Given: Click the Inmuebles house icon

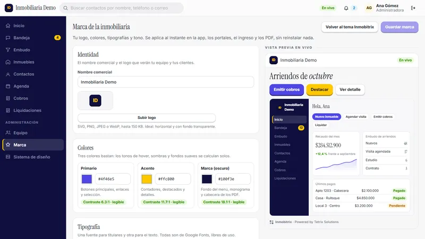Looking at the screenshot, I should click(x=8, y=62).
